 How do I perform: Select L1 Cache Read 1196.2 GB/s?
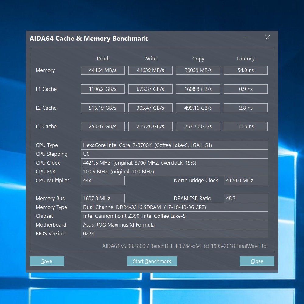click(103, 89)
